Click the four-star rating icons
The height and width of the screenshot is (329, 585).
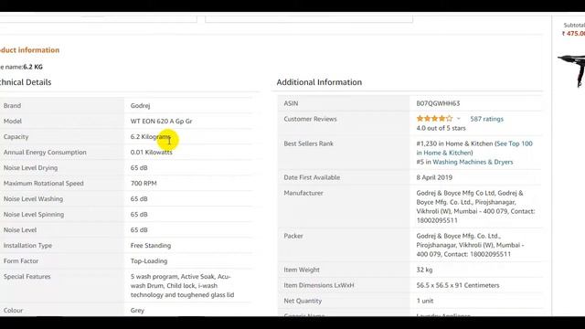(434, 119)
